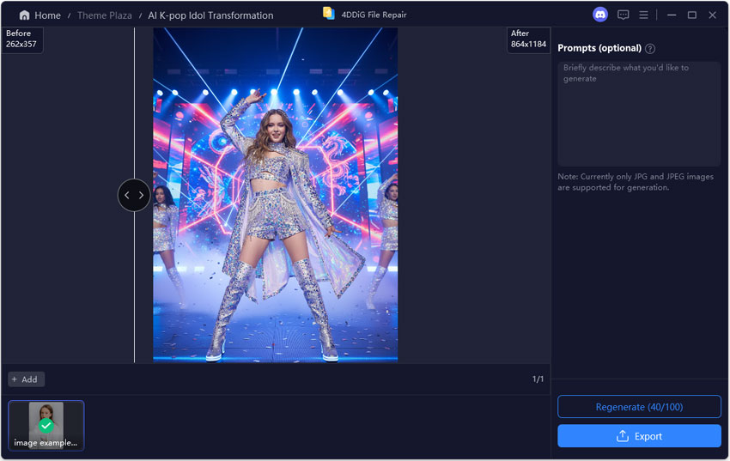Click the Add image button

pyautogui.click(x=26, y=379)
